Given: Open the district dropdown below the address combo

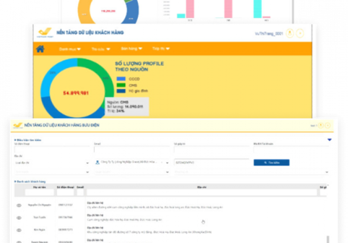Looking at the screenshot, I should click(132, 172).
